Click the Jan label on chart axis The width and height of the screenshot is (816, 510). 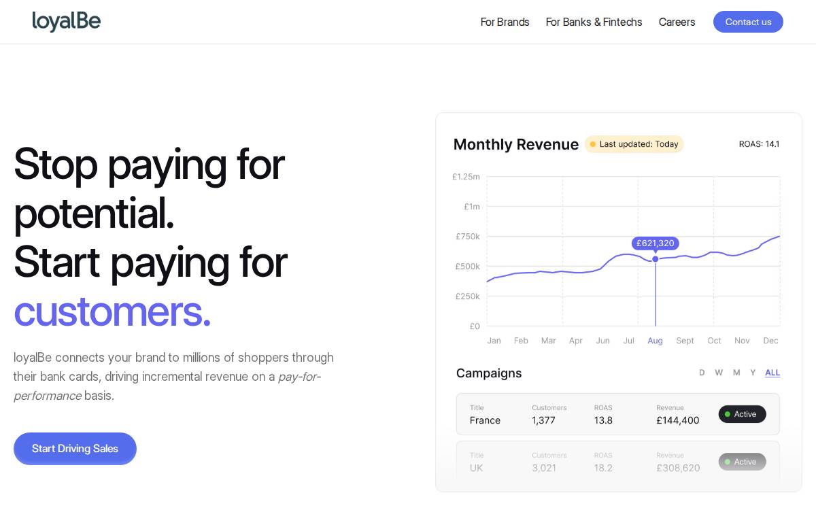[x=494, y=341]
